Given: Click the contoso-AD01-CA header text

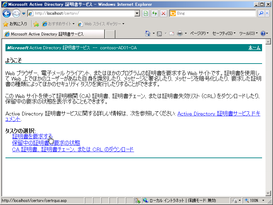Looking at the screenshot, I should point(118,48).
